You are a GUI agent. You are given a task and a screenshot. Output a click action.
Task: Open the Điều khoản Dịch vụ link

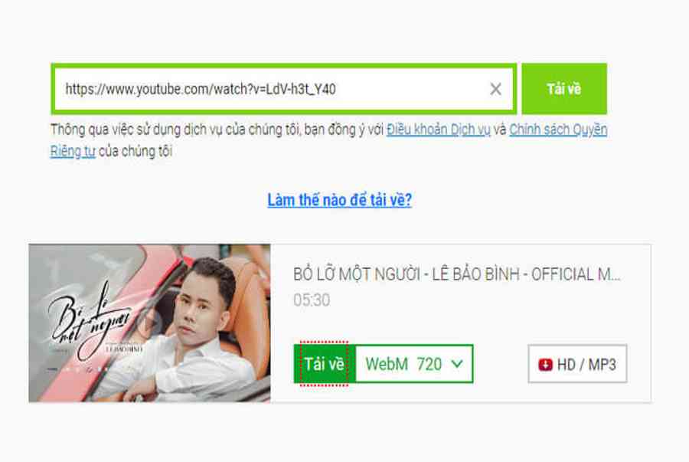[438, 129]
